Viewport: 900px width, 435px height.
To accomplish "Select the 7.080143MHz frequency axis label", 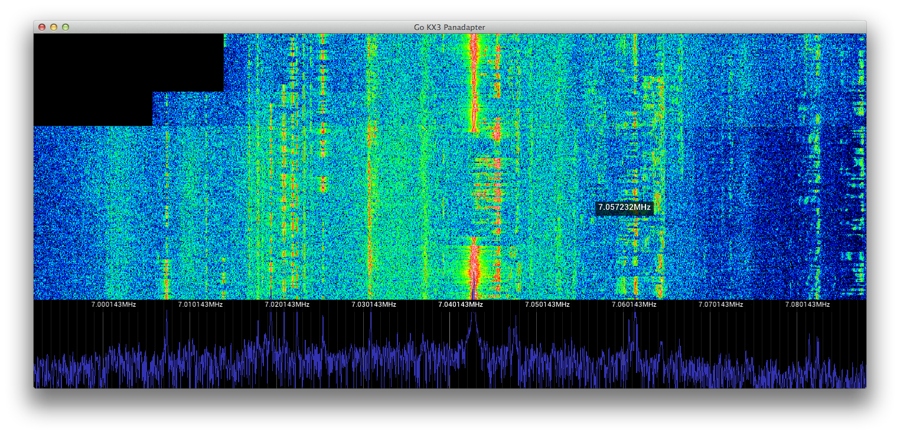I will [x=807, y=304].
